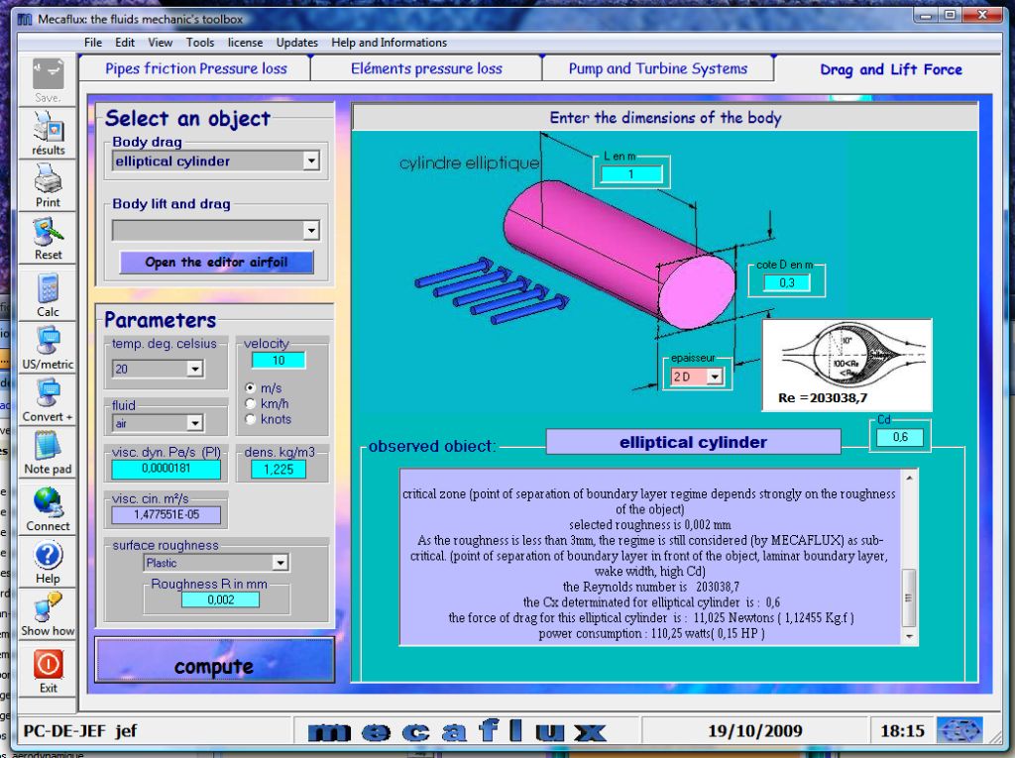This screenshot has height=758, width=1015.
Task: Open the license menu
Action: point(246,43)
